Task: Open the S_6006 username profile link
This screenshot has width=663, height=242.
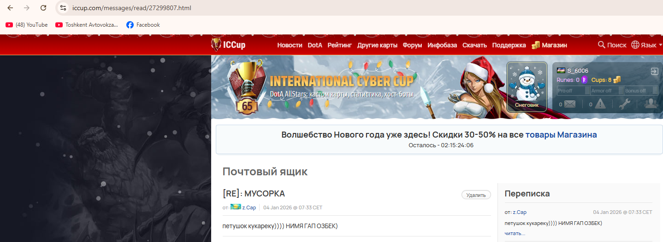Action: [x=578, y=70]
